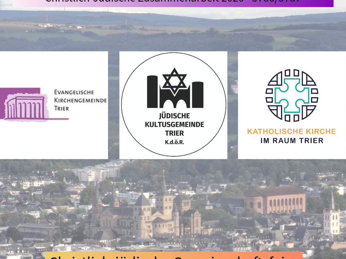Click the Star of David symbol
The height and width of the screenshot is (259, 346).
tap(174, 81)
